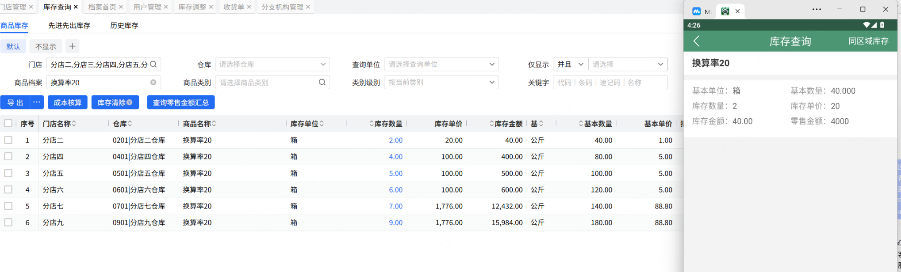
Task: Check the row for 分店七
Action: [x=8, y=206]
